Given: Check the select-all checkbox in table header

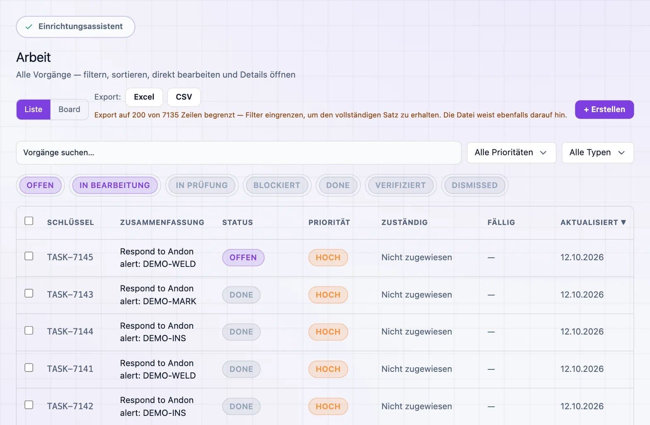Looking at the screenshot, I should [29, 221].
